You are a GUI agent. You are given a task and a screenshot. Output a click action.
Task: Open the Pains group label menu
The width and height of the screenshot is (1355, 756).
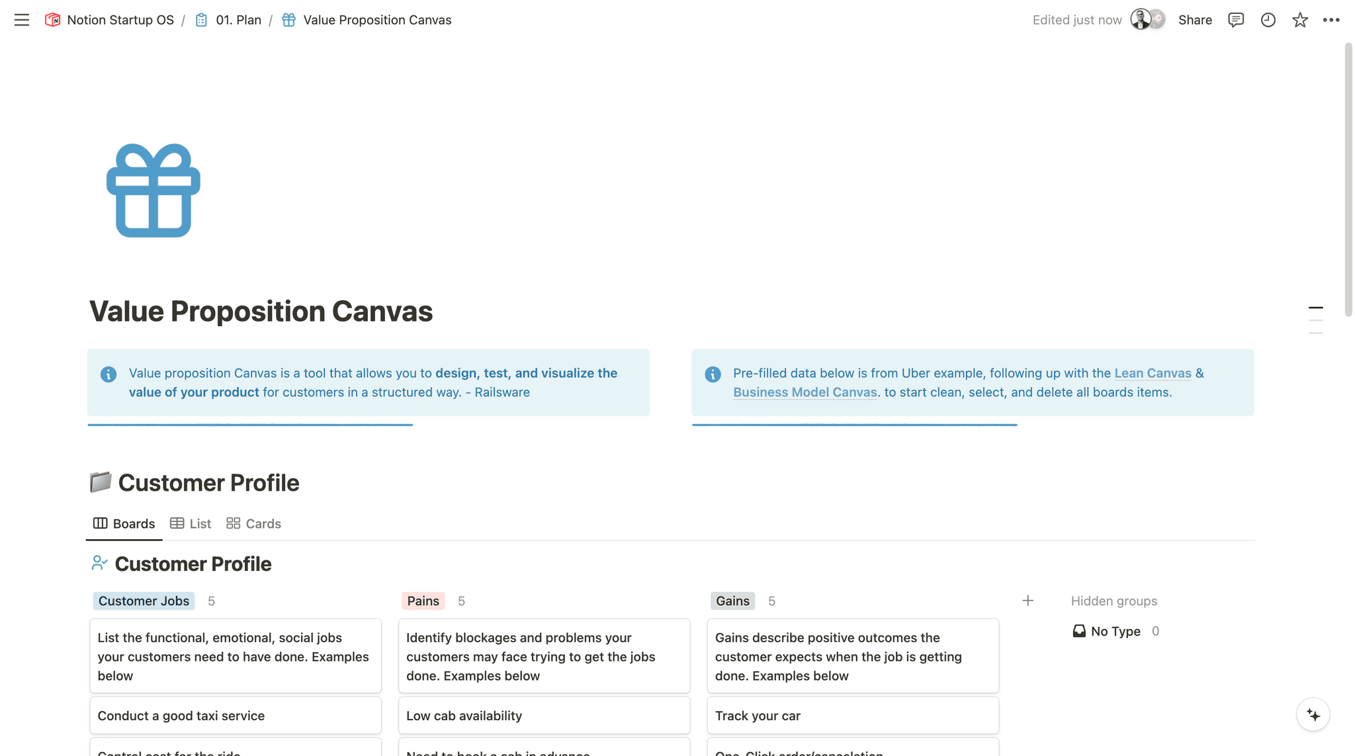(423, 601)
